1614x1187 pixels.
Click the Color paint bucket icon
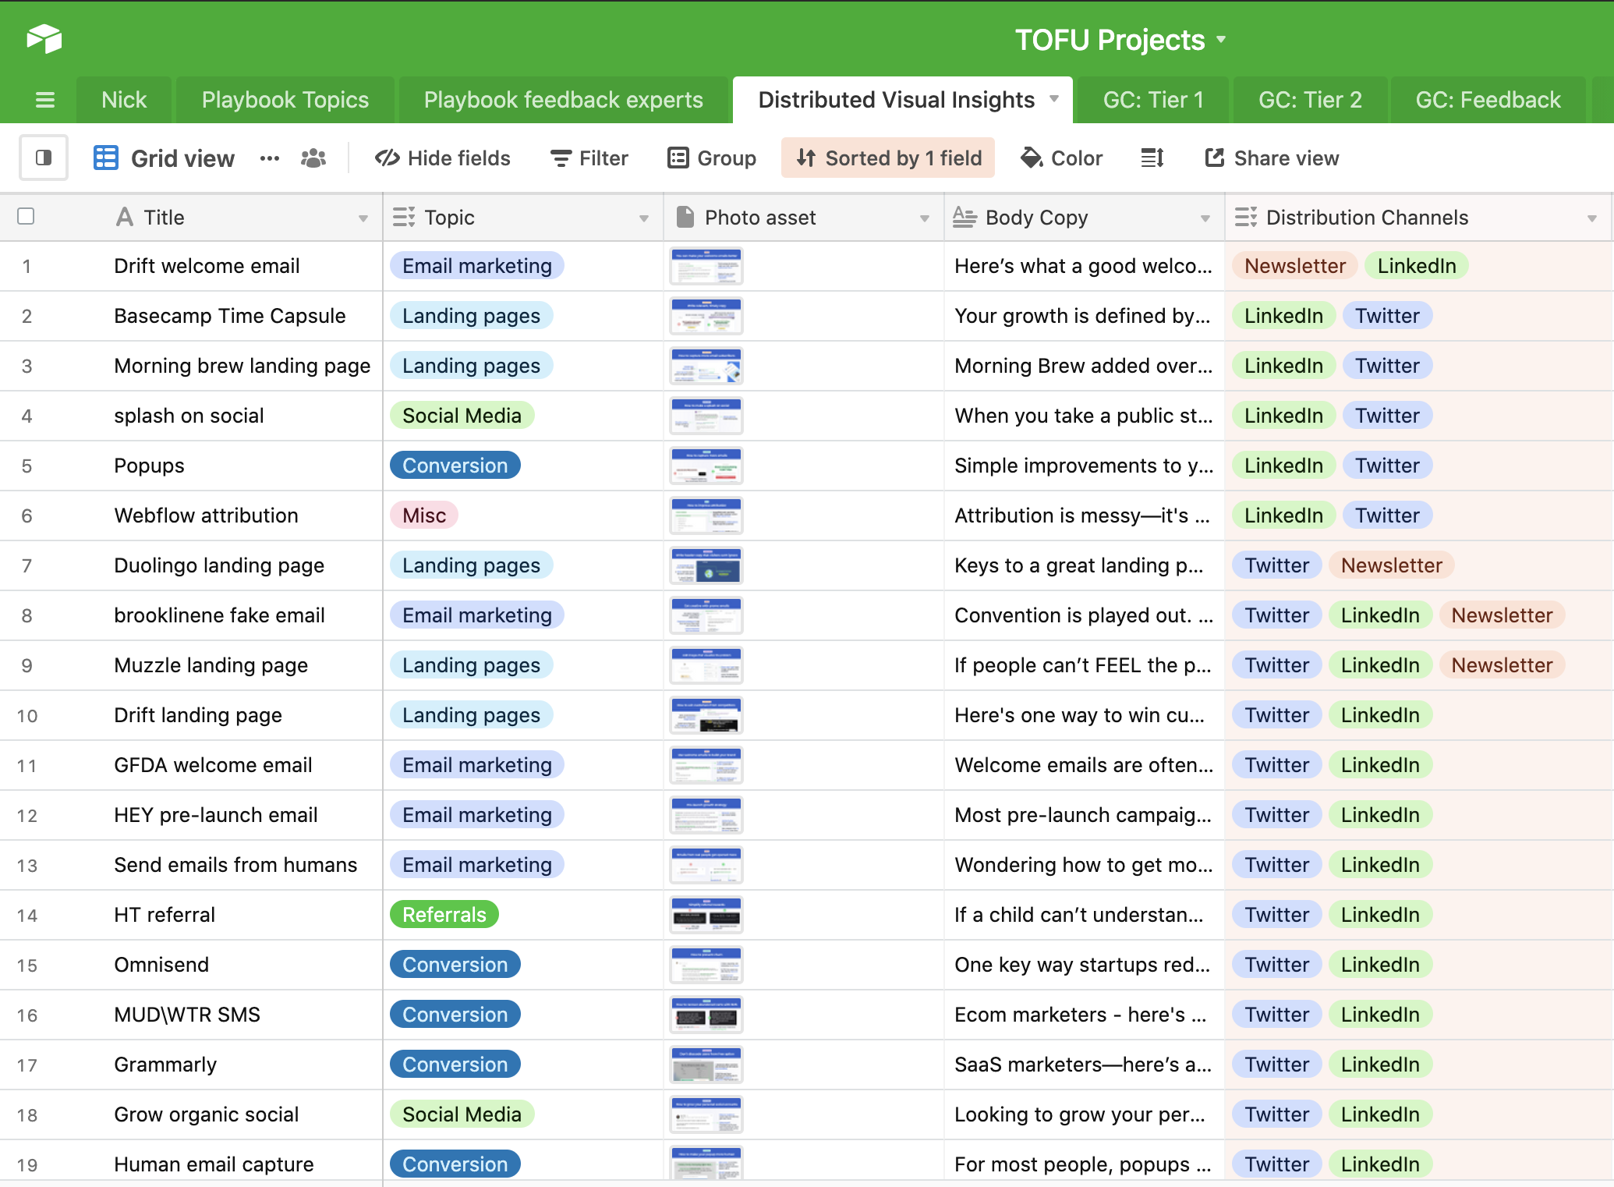(1032, 158)
